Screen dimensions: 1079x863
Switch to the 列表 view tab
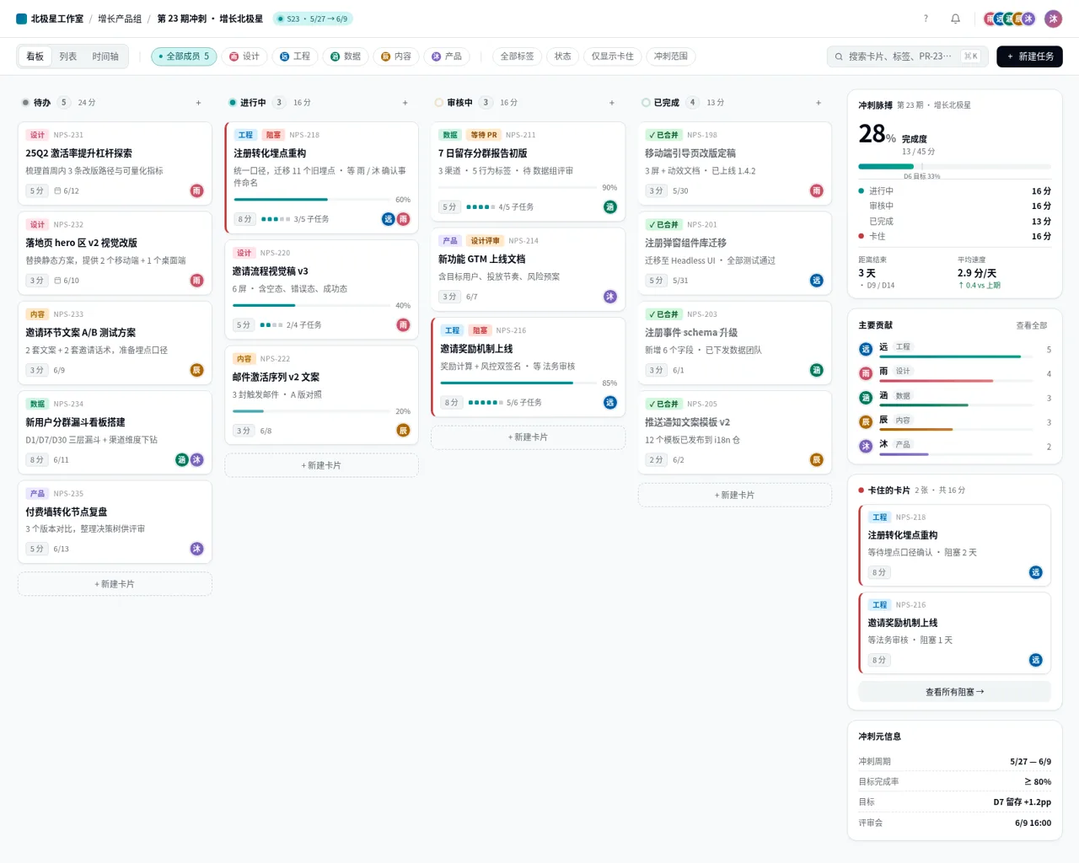point(68,56)
